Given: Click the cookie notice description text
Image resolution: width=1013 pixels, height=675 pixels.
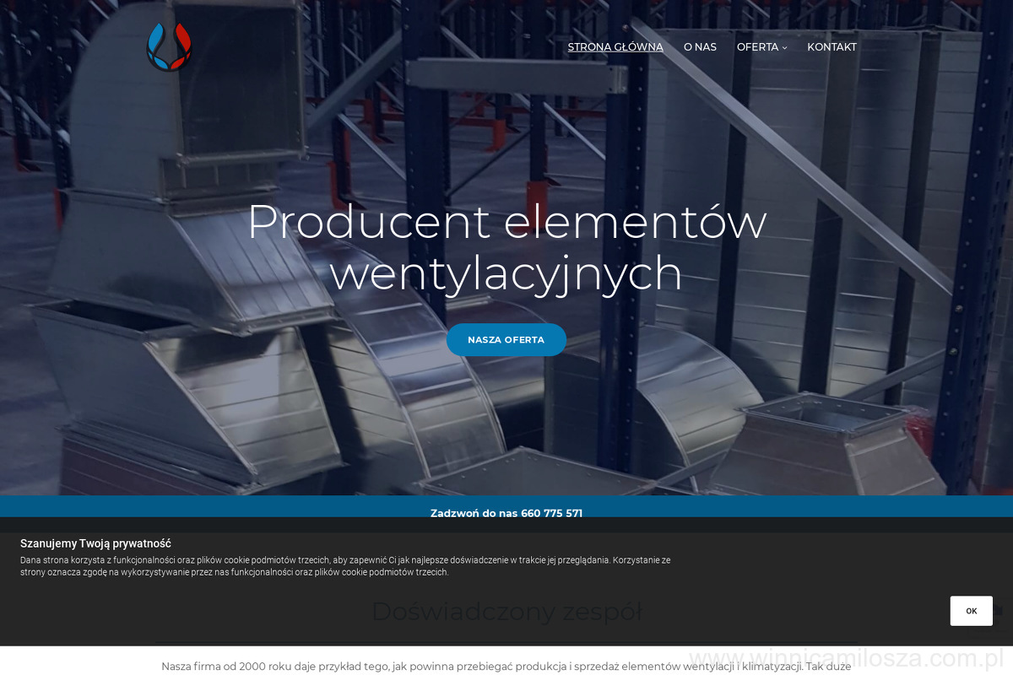Looking at the screenshot, I should [x=338, y=565].
